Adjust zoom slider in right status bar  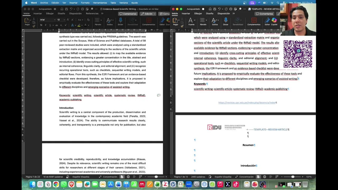pos(293,177)
